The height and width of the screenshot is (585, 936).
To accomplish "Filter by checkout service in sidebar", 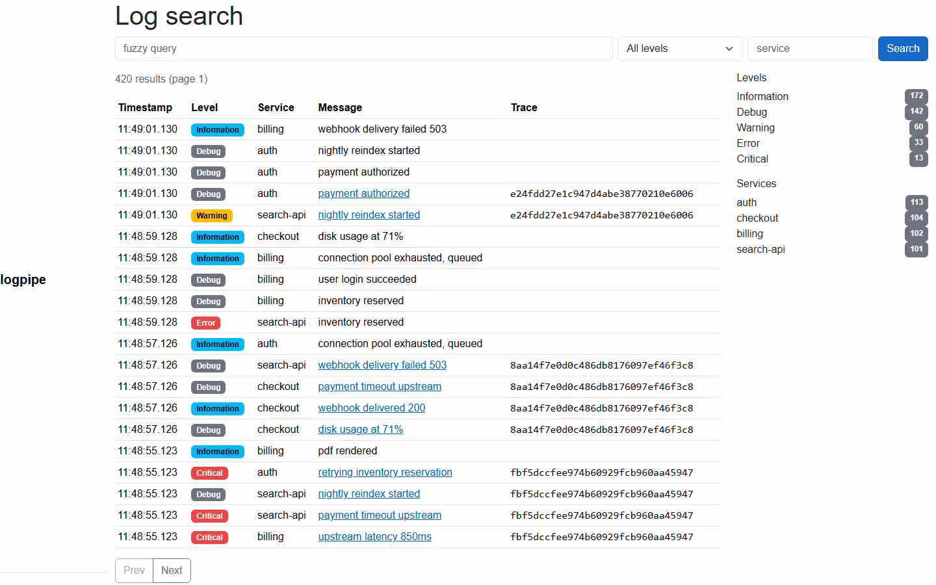I will point(757,218).
